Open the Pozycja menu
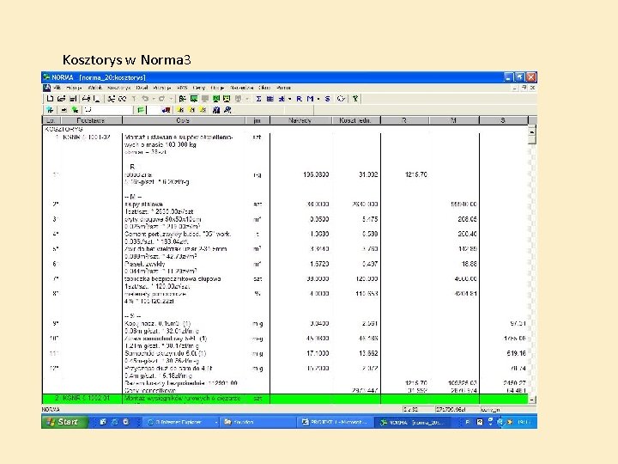 (162, 88)
